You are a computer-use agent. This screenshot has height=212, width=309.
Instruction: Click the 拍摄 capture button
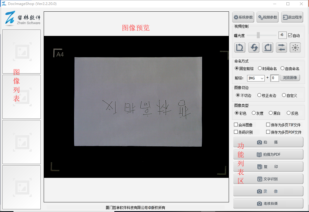(x=268, y=142)
